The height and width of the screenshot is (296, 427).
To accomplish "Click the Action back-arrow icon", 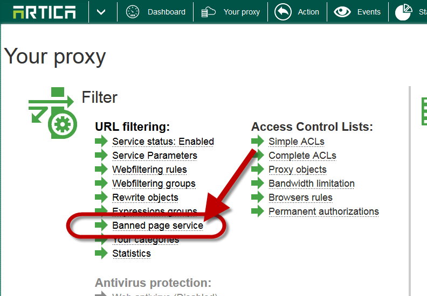I will coord(283,12).
